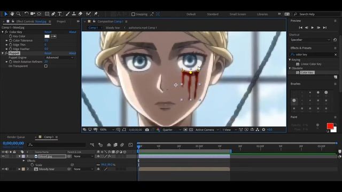Image resolution: width=342 pixels, height=192 pixels.
Task: Select the Default workspace
Action: (x=191, y=14)
